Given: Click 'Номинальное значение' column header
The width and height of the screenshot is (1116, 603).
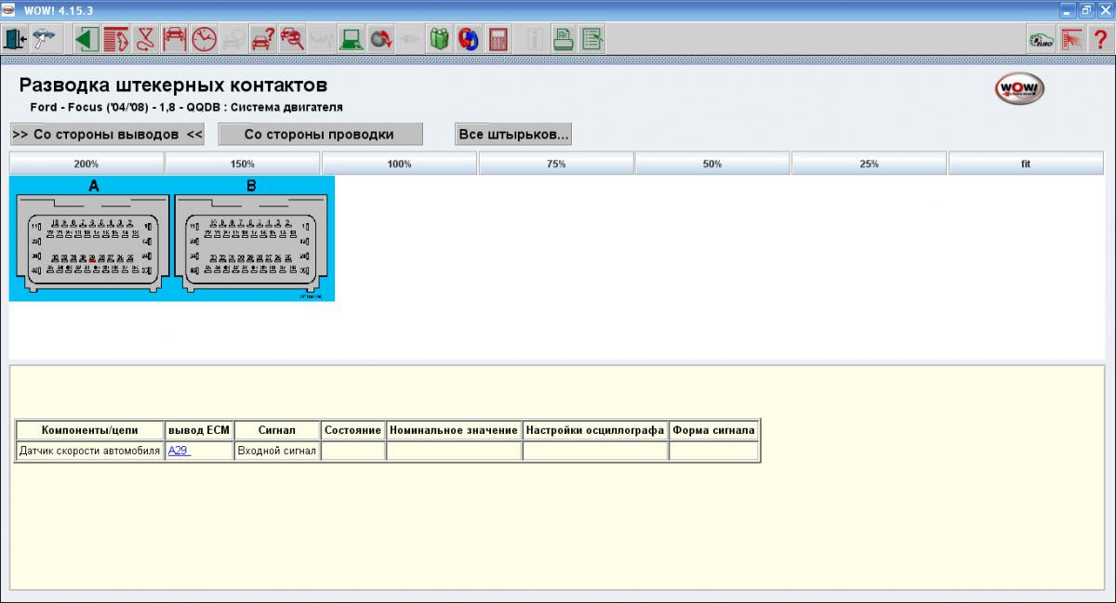Looking at the screenshot, I should click(x=454, y=430).
